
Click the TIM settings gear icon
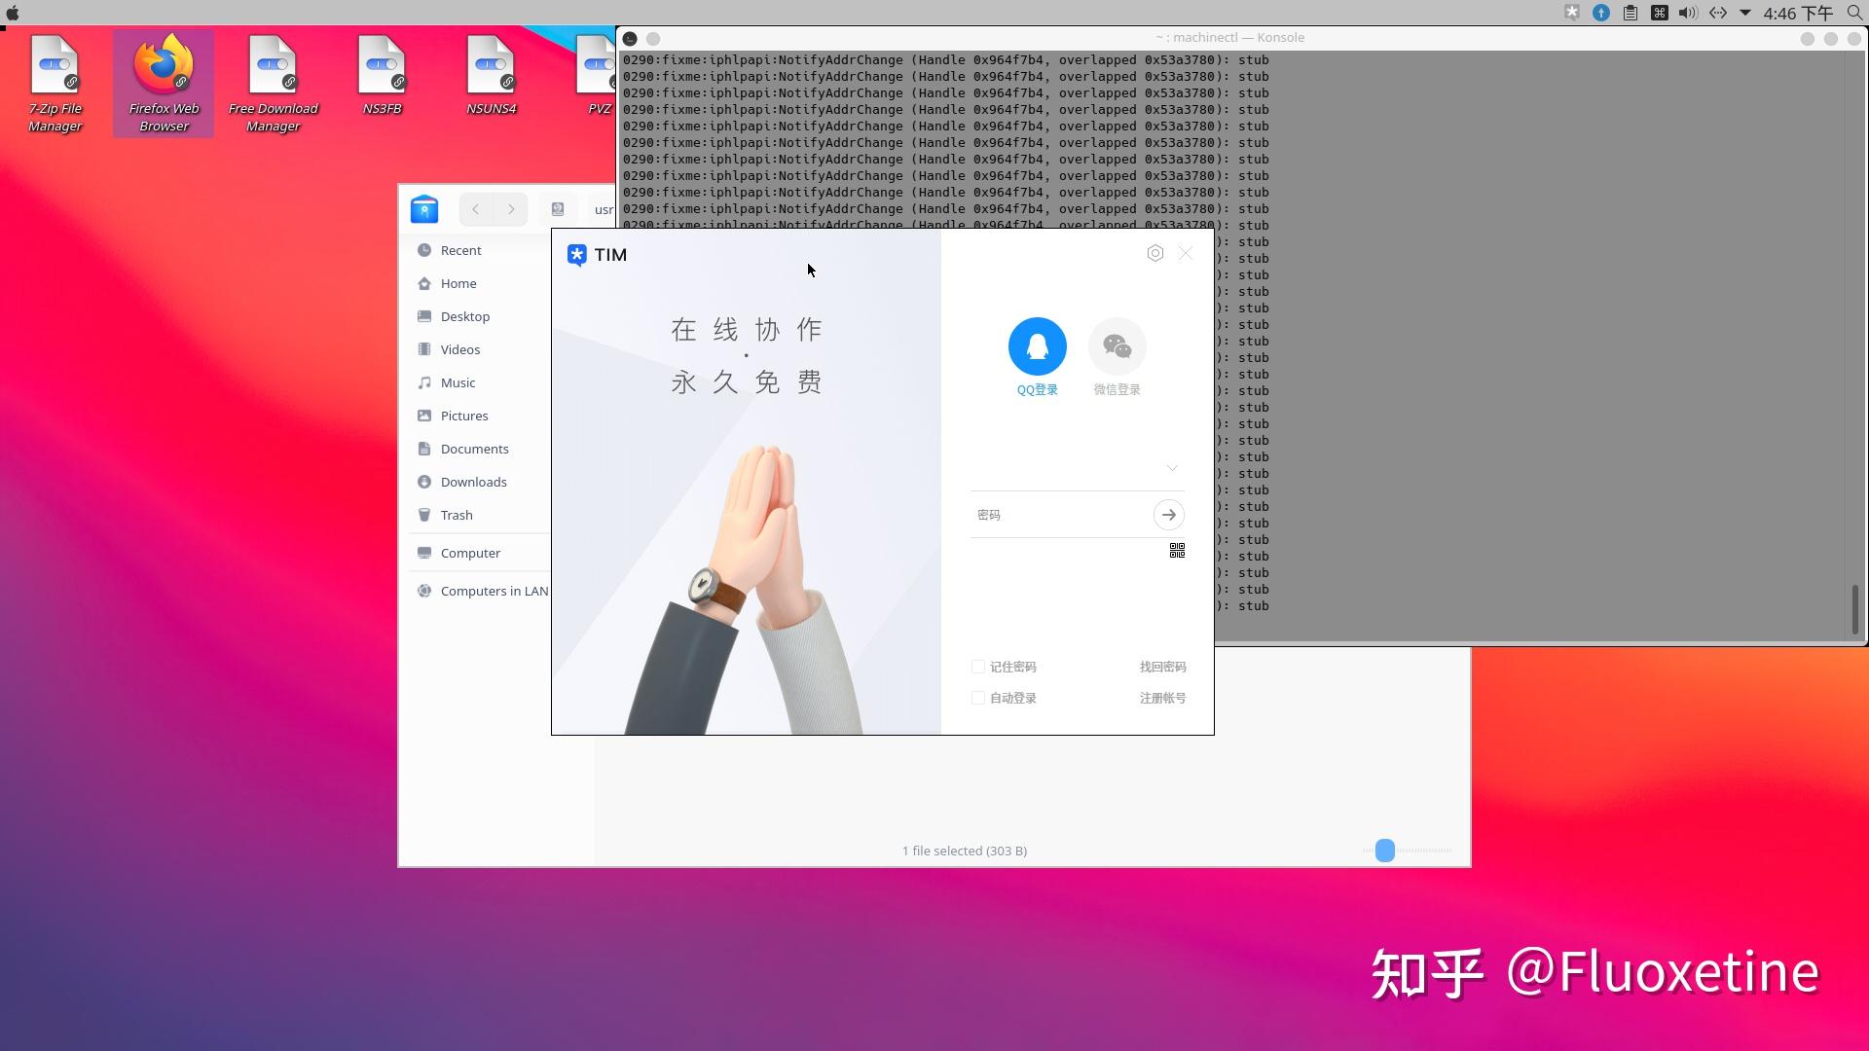1155,253
